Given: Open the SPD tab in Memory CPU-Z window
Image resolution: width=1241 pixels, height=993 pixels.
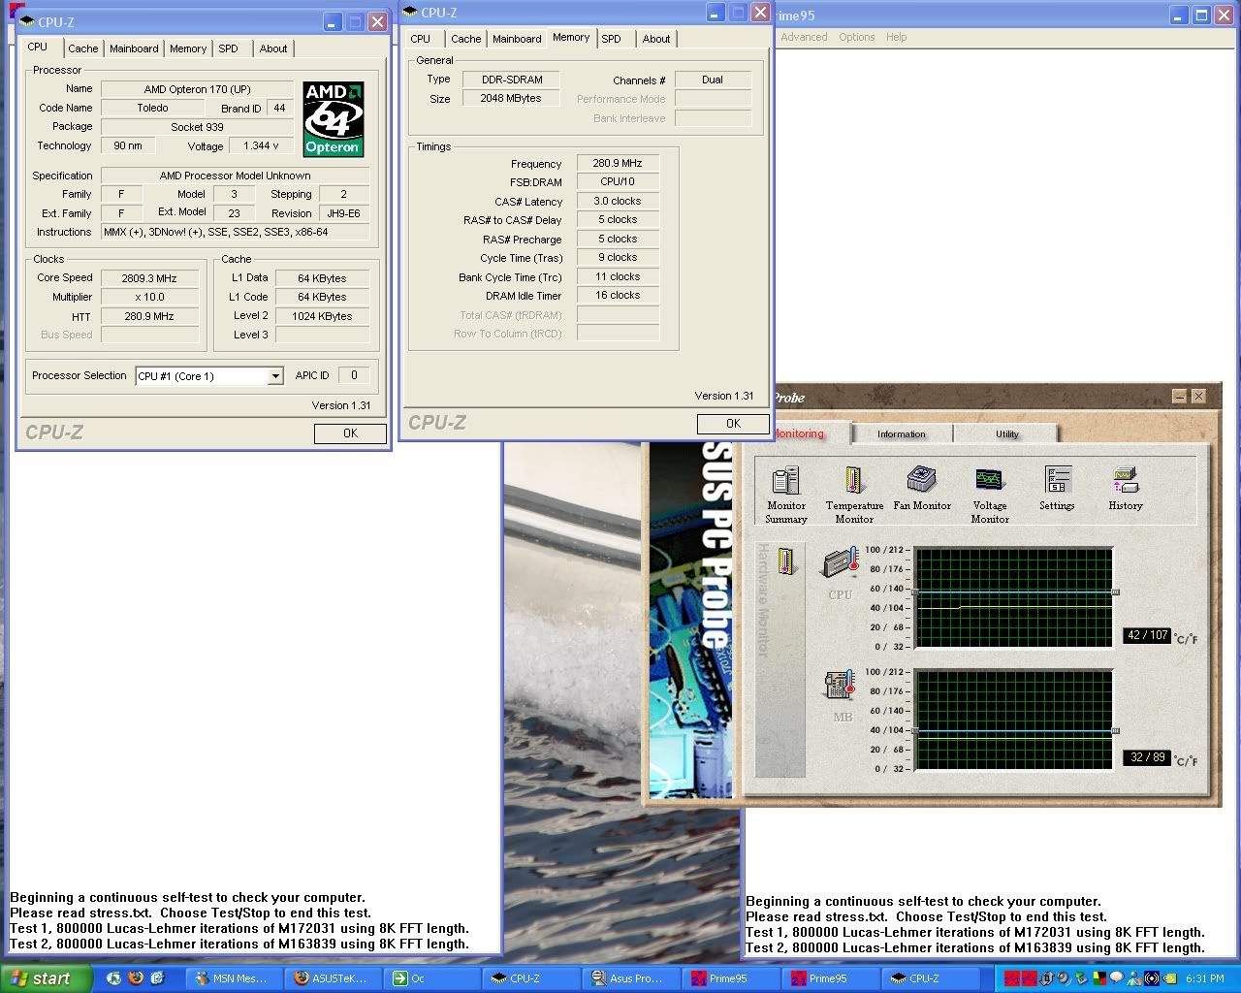Looking at the screenshot, I should pyautogui.click(x=611, y=39).
